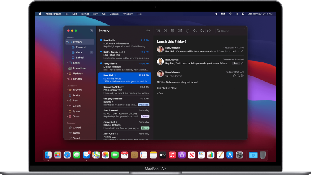The width and height of the screenshot is (311, 175).
Task: Archive the conversation using the toolbar box icon
Action: tap(158, 31)
